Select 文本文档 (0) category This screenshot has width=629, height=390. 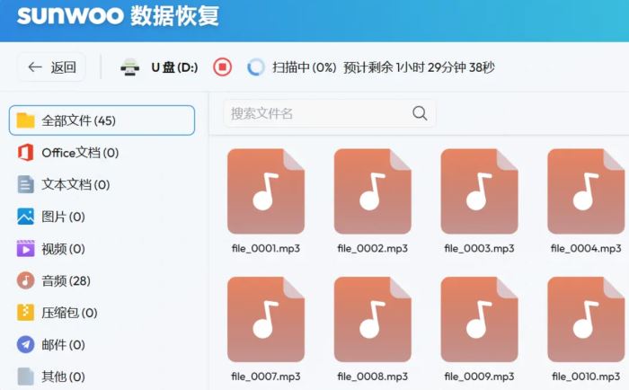(102, 184)
